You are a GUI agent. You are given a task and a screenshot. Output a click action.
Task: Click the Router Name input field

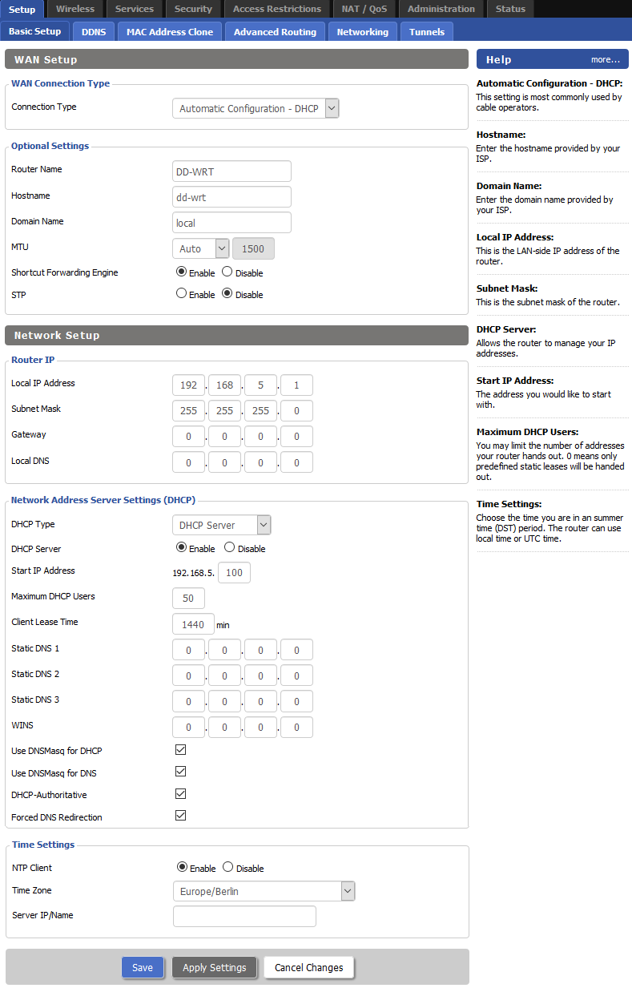tap(231, 171)
